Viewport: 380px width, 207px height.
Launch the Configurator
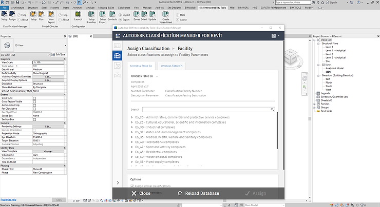pyautogui.click(x=78, y=15)
